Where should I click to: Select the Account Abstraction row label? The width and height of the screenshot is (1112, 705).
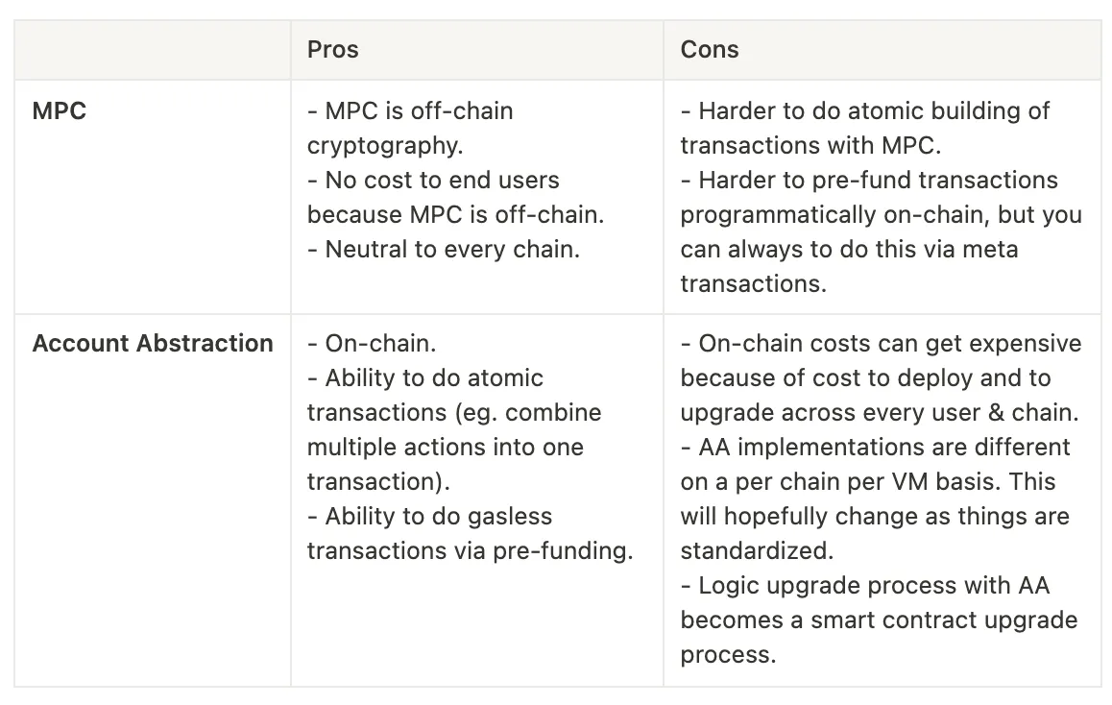point(153,343)
